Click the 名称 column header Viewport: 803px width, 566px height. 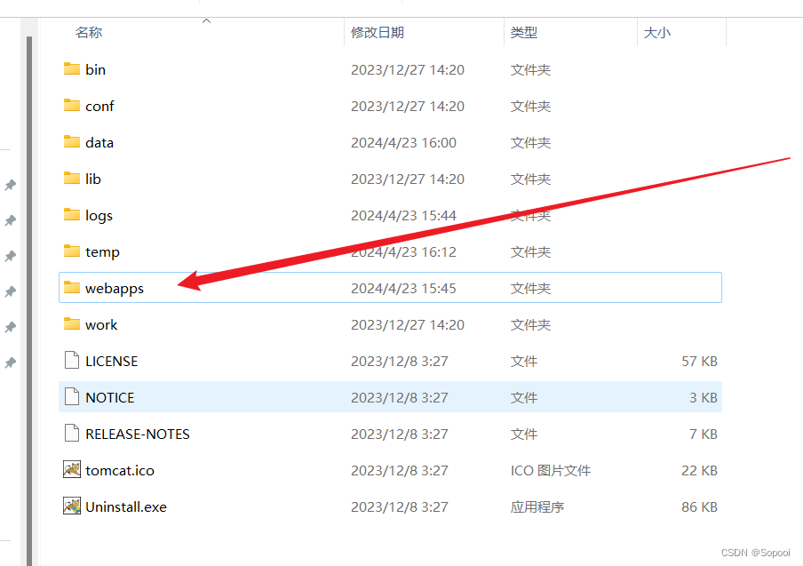click(89, 32)
